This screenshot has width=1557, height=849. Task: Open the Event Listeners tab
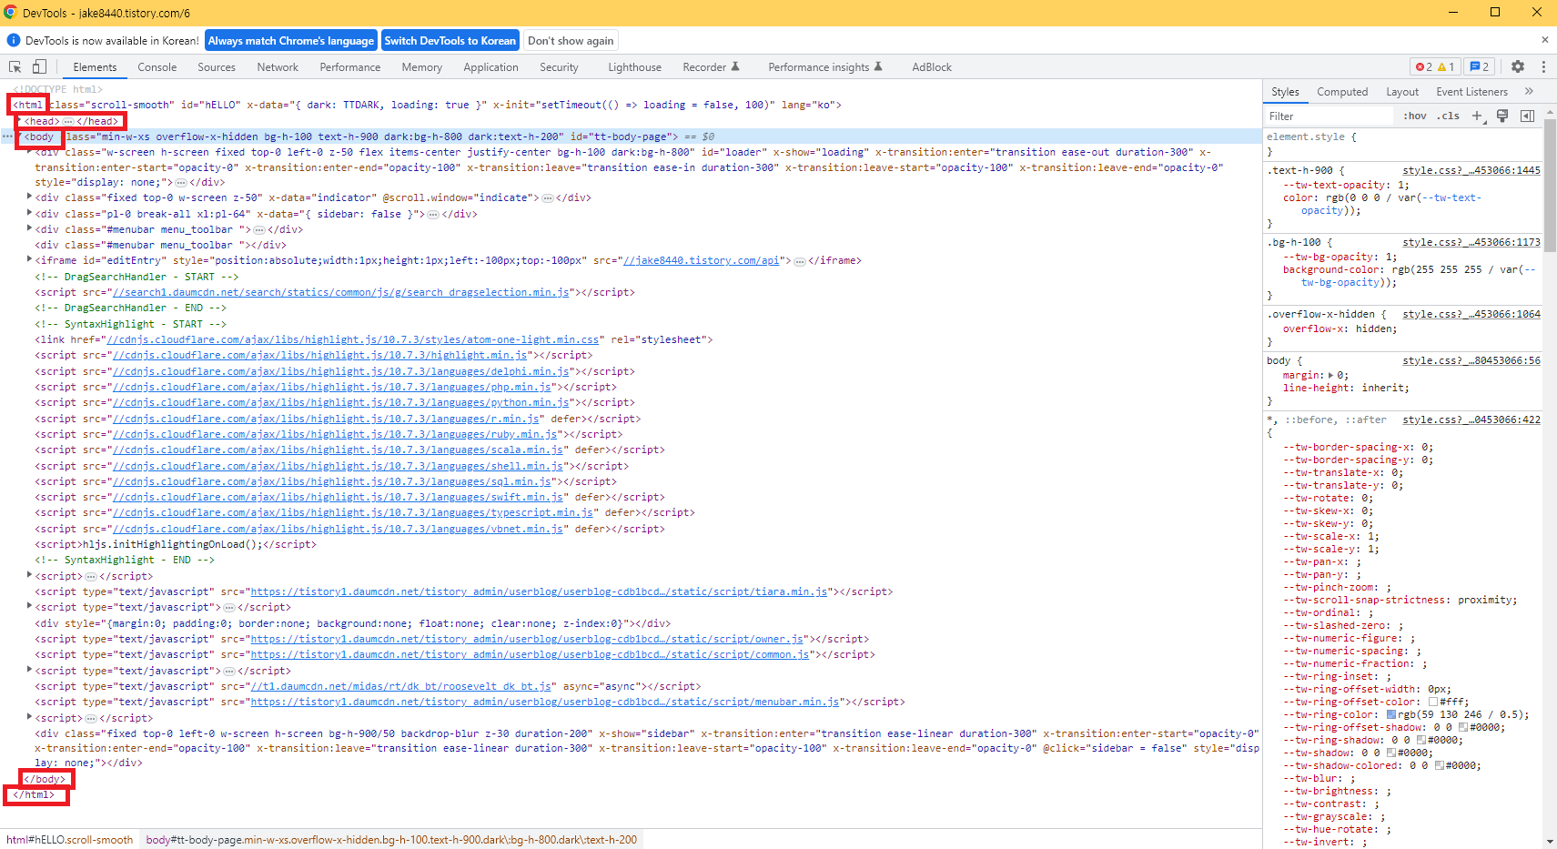pyautogui.click(x=1471, y=92)
